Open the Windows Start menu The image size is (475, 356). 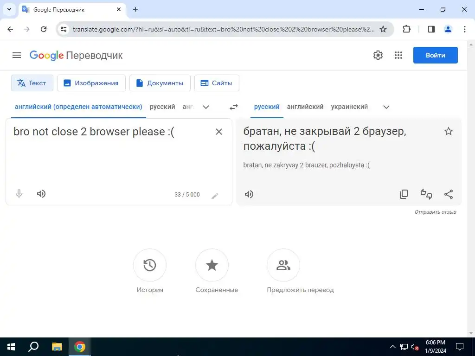[11, 347]
